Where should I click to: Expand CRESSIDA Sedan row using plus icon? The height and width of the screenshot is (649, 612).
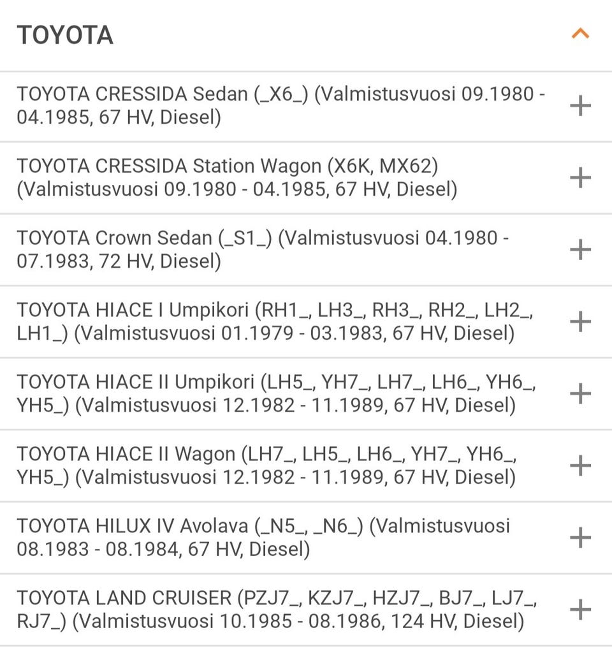(580, 106)
